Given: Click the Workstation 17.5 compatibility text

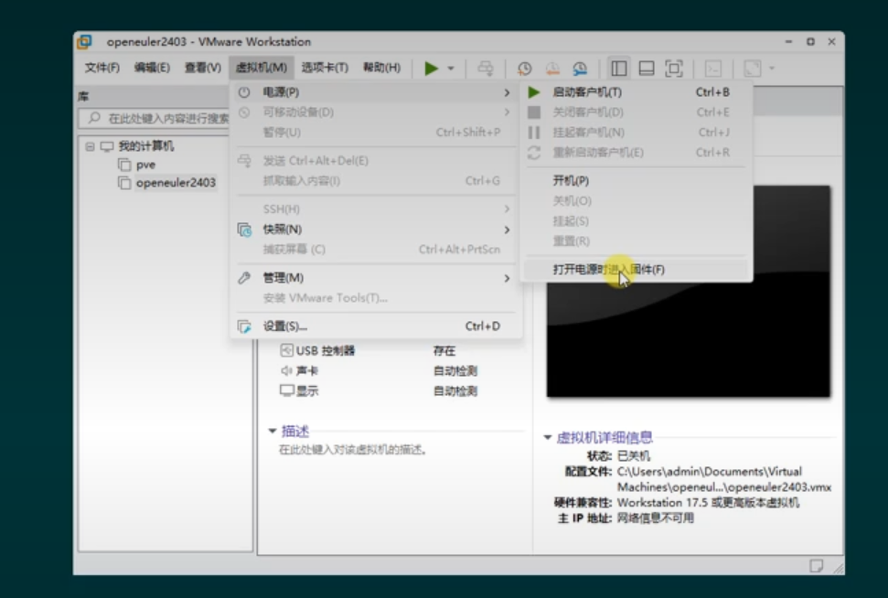Looking at the screenshot, I should (708, 502).
